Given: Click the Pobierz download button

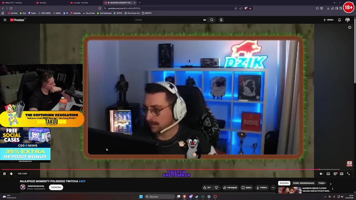Looking at the screenshot, I should click(262, 187).
